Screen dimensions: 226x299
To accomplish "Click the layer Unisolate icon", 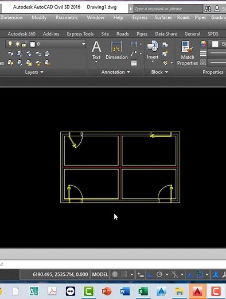I will pos(20,63).
